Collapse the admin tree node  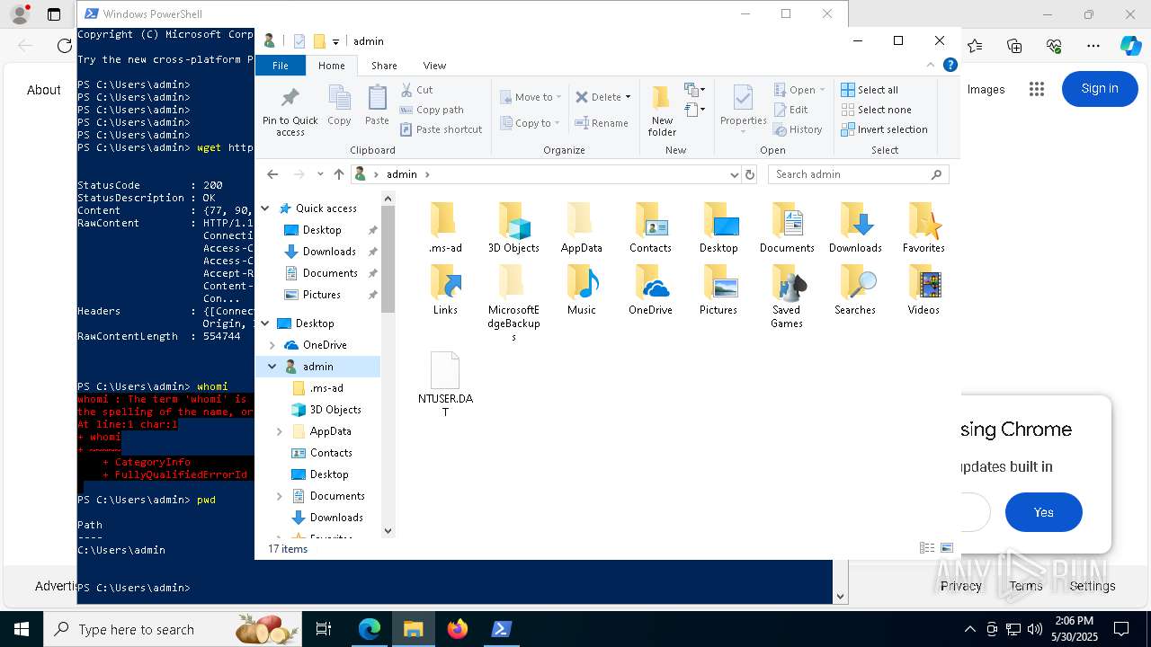(x=272, y=367)
